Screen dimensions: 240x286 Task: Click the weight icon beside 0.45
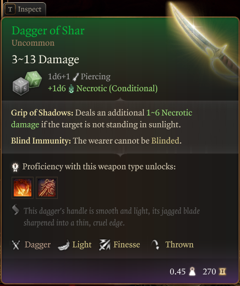point(192,272)
